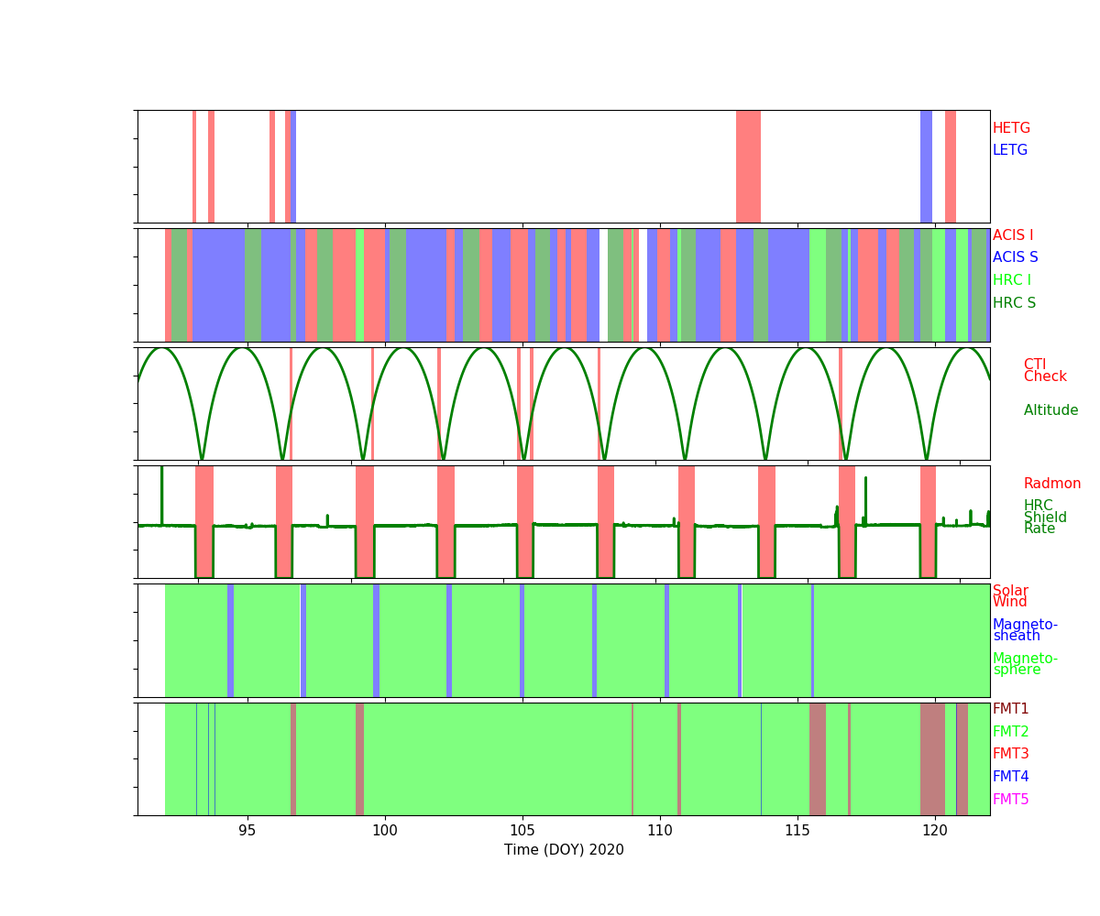Click the Magnetosphere legend label
Image resolution: width=1100 pixels, height=916 pixels.
pos(1025,664)
